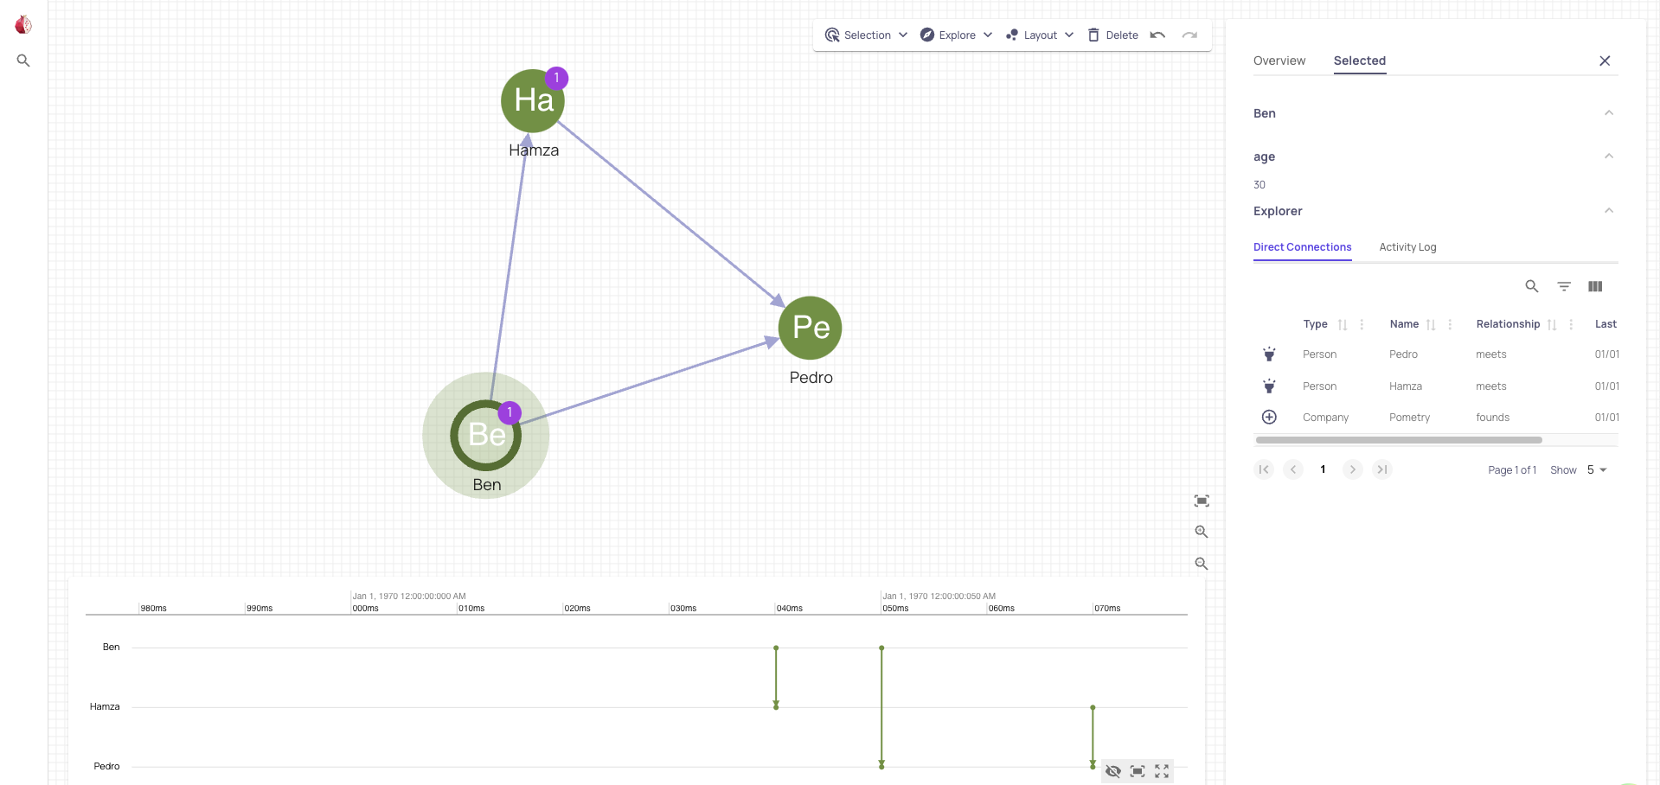This screenshot has height=785, width=1660.
Task: Go to first page of table
Action: tap(1264, 469)
